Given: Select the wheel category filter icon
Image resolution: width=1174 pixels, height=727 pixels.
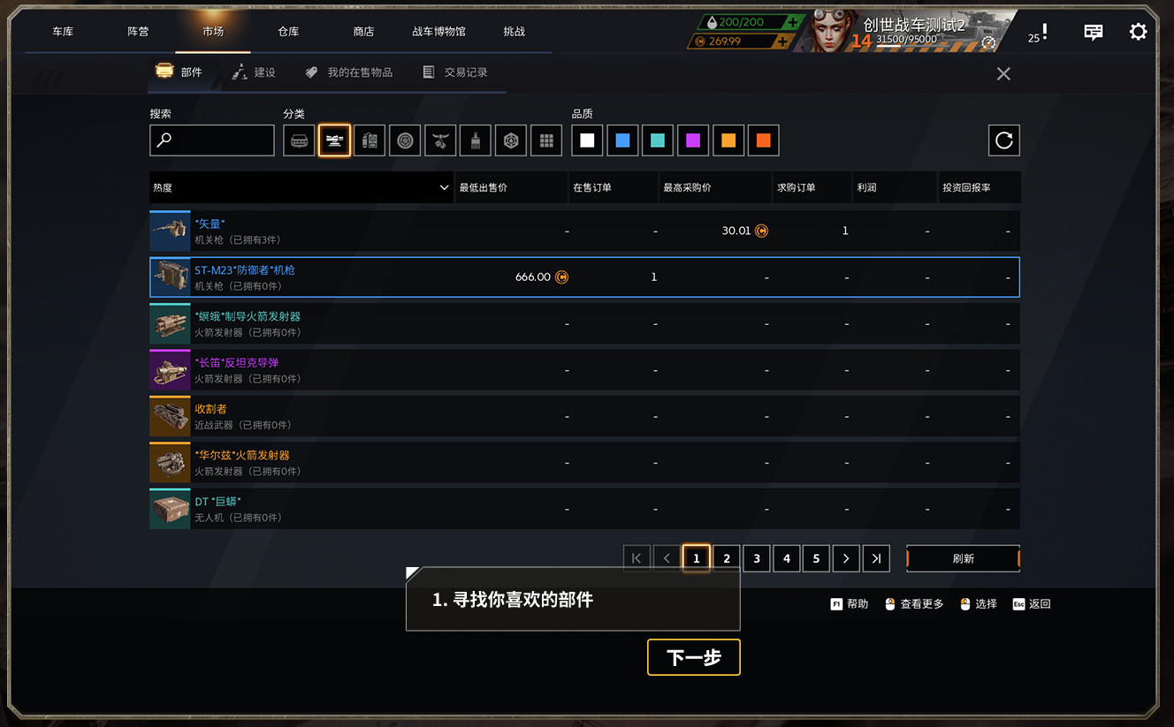Looking at the screenshot, I should pyautogui.click(x=405, y=140).
